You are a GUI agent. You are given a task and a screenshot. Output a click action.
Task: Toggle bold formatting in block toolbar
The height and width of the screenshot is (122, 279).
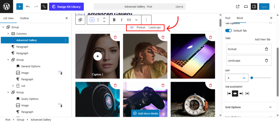click(114, 20)
